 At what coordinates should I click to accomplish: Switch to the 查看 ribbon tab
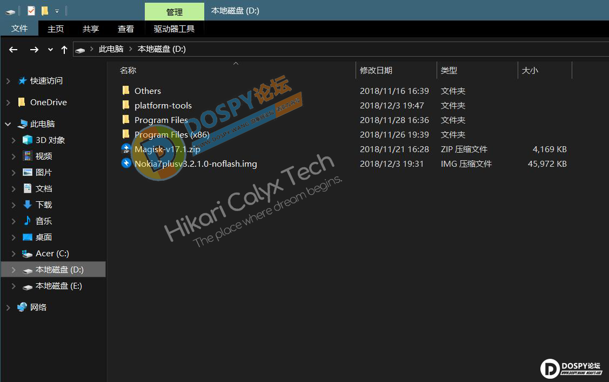coord(126,29)
